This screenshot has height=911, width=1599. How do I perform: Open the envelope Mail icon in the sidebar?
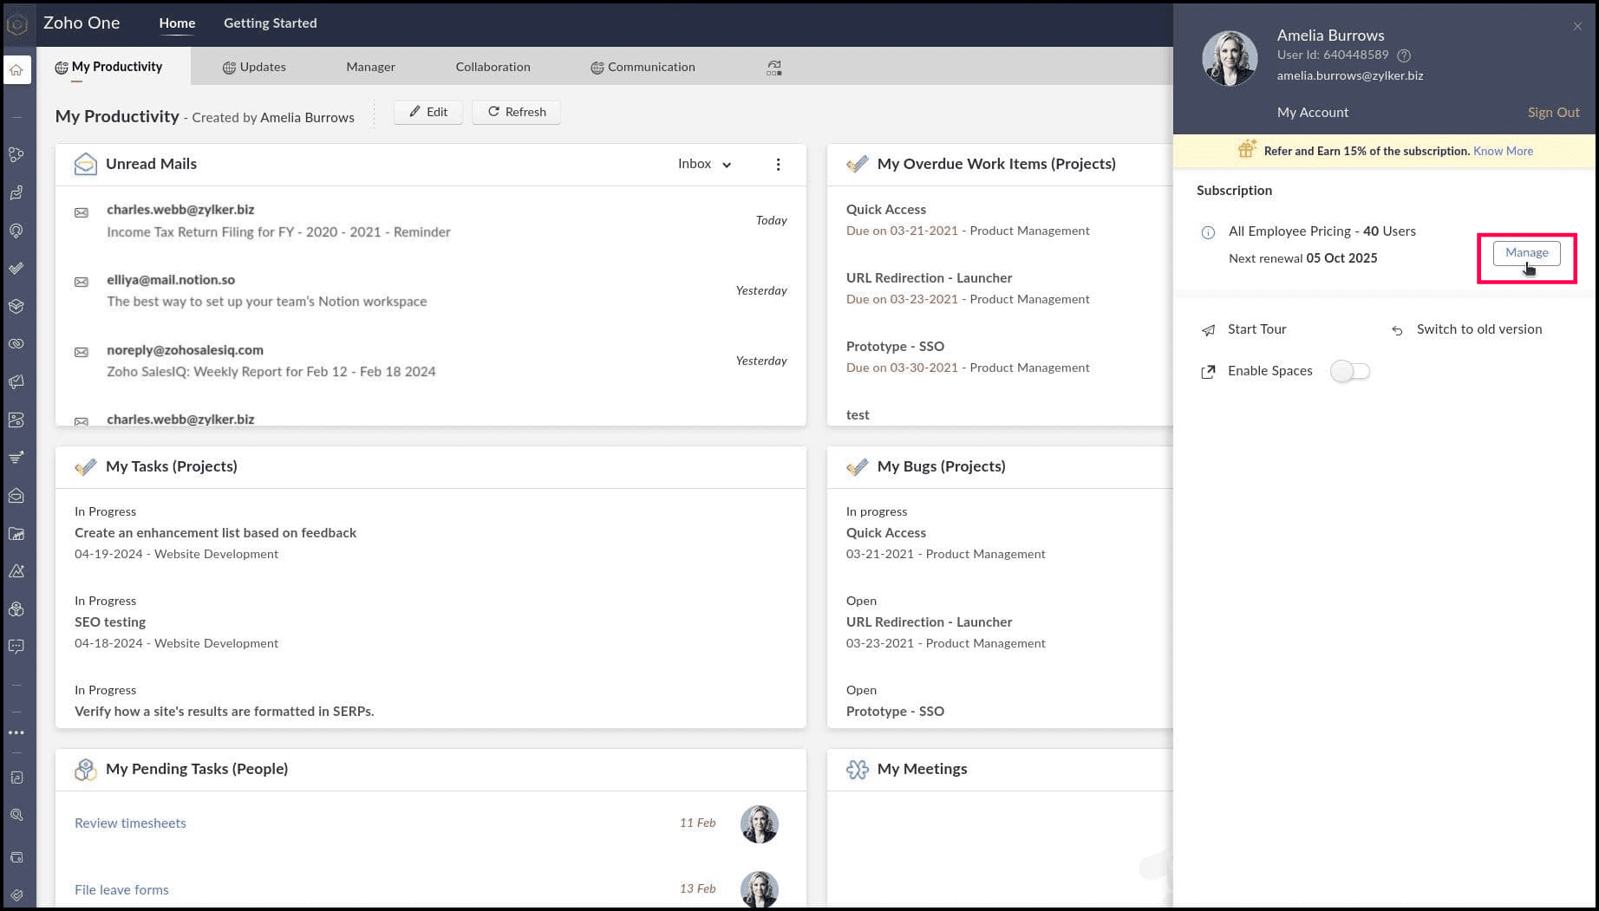(16, 496)
